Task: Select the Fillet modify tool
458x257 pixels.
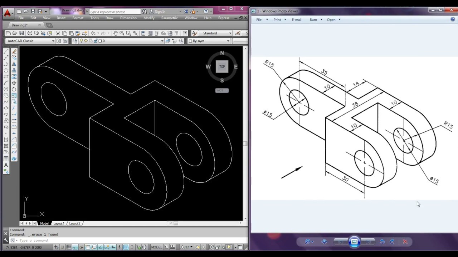Action: pyautogui.click(x=14, y=146)
